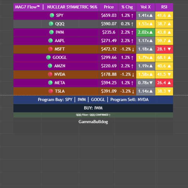The height and width of the screenshot is (188, 188).
Task: Click the TSLA ticker label
Action: [x=60, y=91]
